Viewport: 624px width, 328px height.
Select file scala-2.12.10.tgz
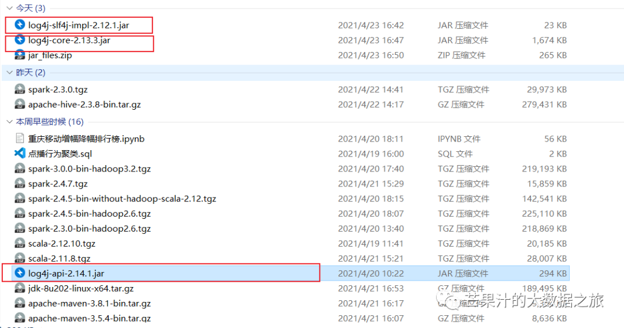pyautogui.click(x=62, y=244)
